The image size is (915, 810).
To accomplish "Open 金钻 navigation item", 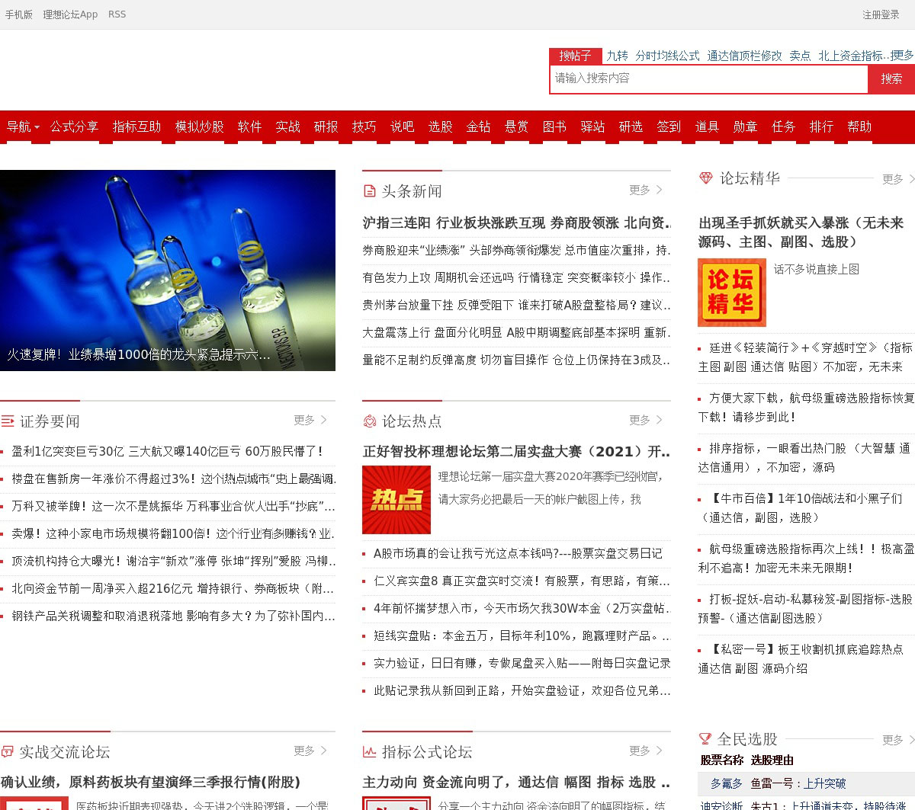I will point(478,126).
